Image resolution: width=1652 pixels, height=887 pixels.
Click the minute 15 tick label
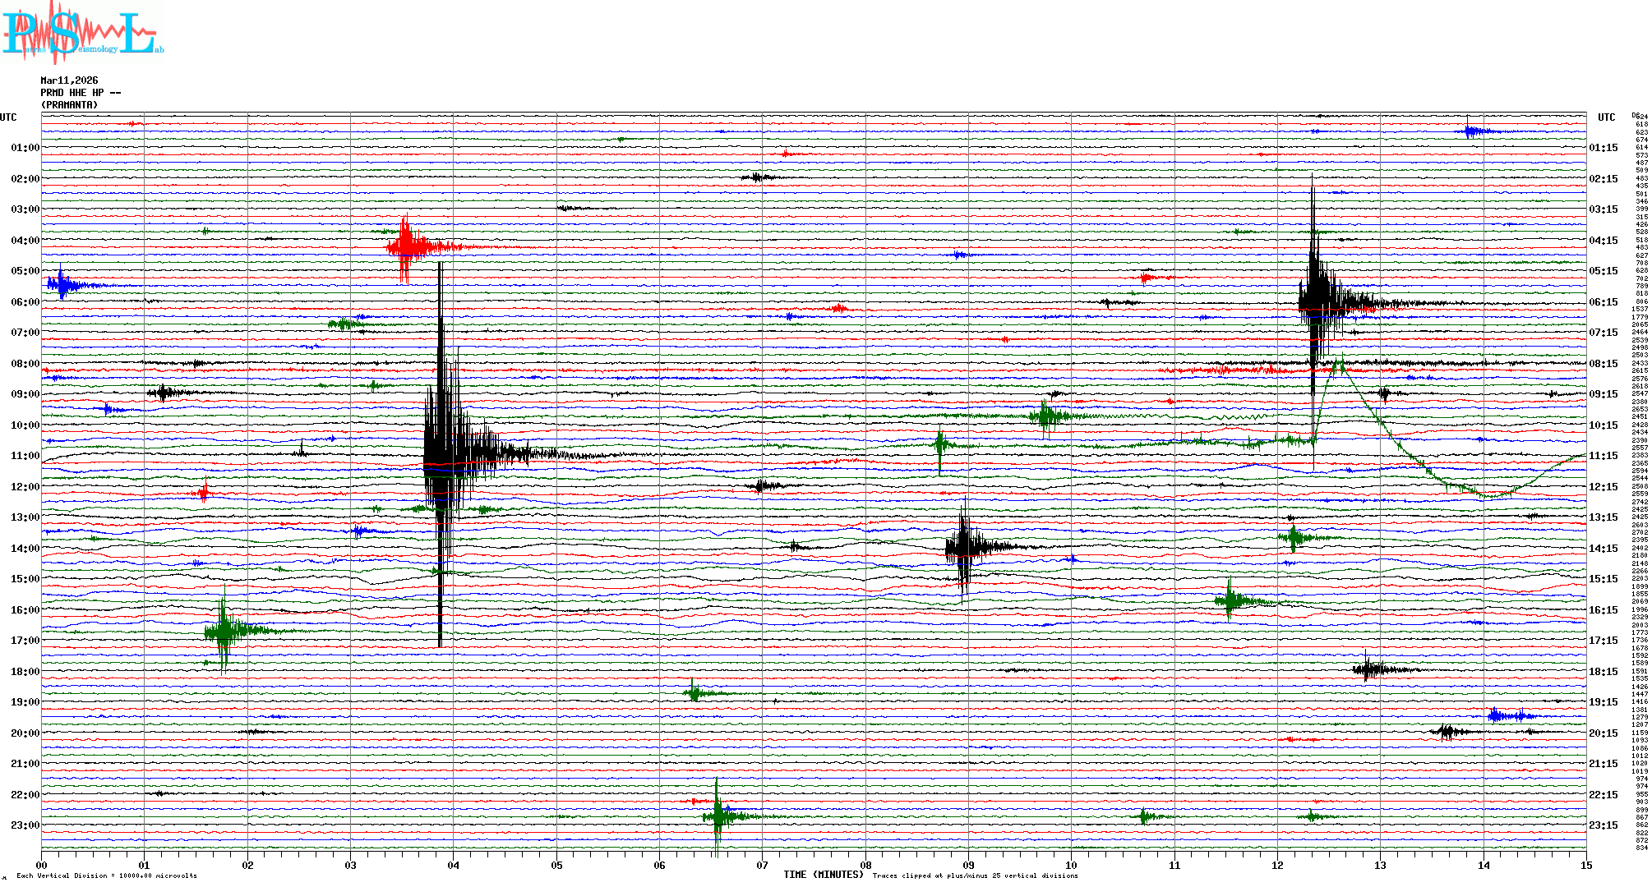(x=1585, y=865)
